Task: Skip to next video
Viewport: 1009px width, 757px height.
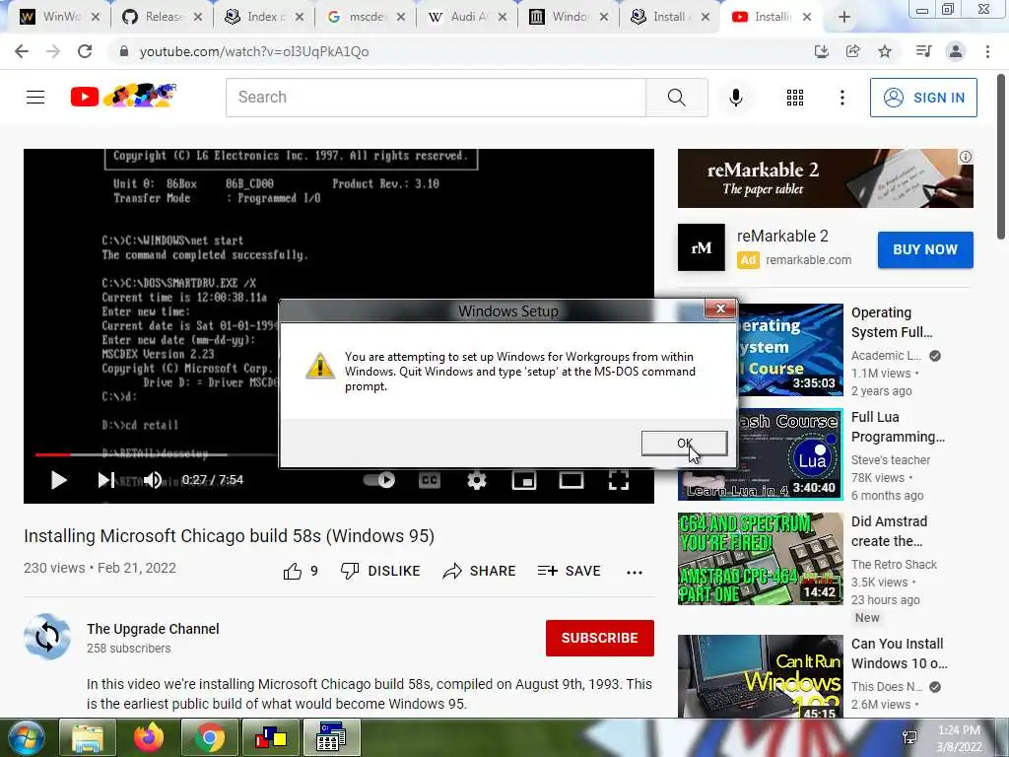Action: pos(106,480)
